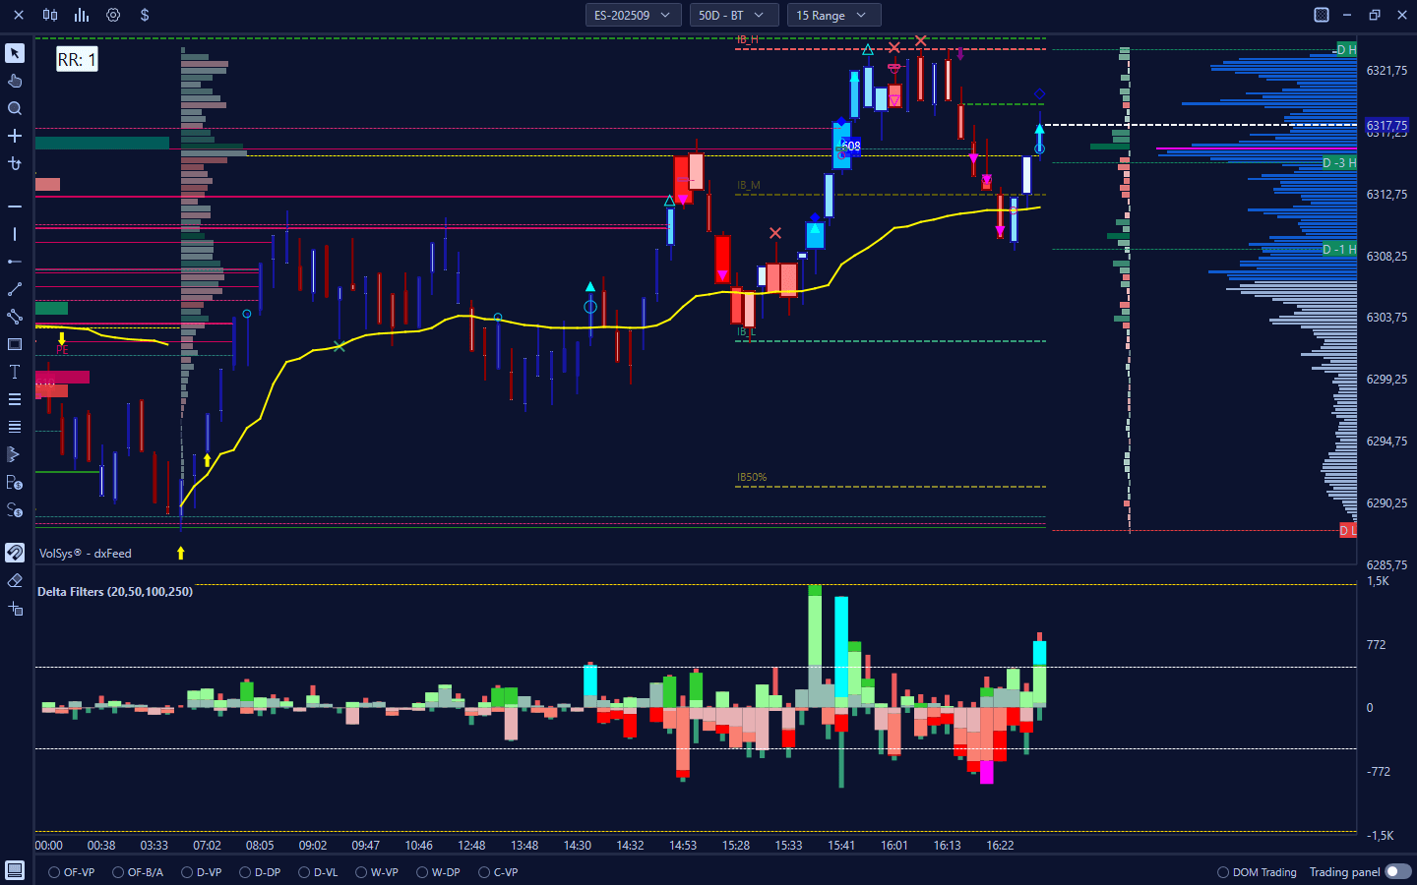Open the bar chart indicators menu

click(82, 15)
